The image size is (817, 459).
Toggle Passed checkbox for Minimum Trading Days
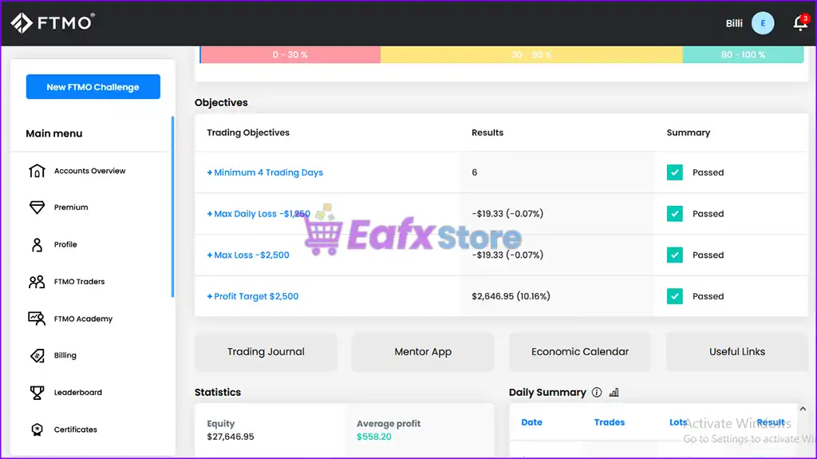point(675,172)
